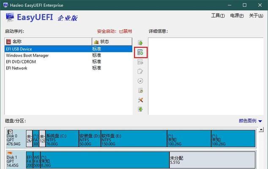
Task: Select the 未知 8.26G partition on Disk 1
Action: click(105, 159)
